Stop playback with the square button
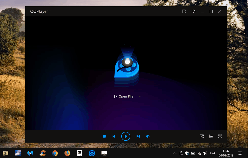The image size is (248, 158). click(x=104, y=136)
